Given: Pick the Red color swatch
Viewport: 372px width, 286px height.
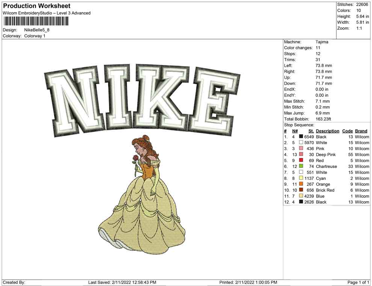Looking at the screenshot, I should tap(301, 160).
